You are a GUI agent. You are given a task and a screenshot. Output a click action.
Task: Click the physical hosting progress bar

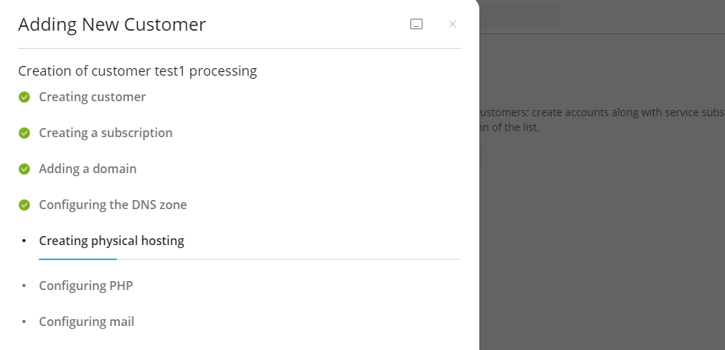(249, 259)
